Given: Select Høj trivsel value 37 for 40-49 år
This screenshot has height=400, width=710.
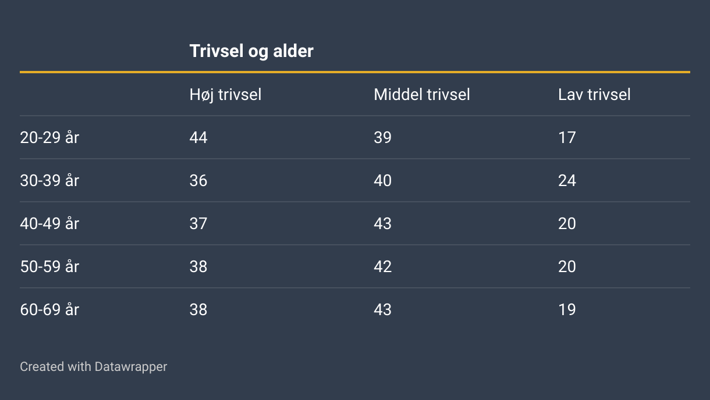Looking at the screenshot, I should pos(198,224).
